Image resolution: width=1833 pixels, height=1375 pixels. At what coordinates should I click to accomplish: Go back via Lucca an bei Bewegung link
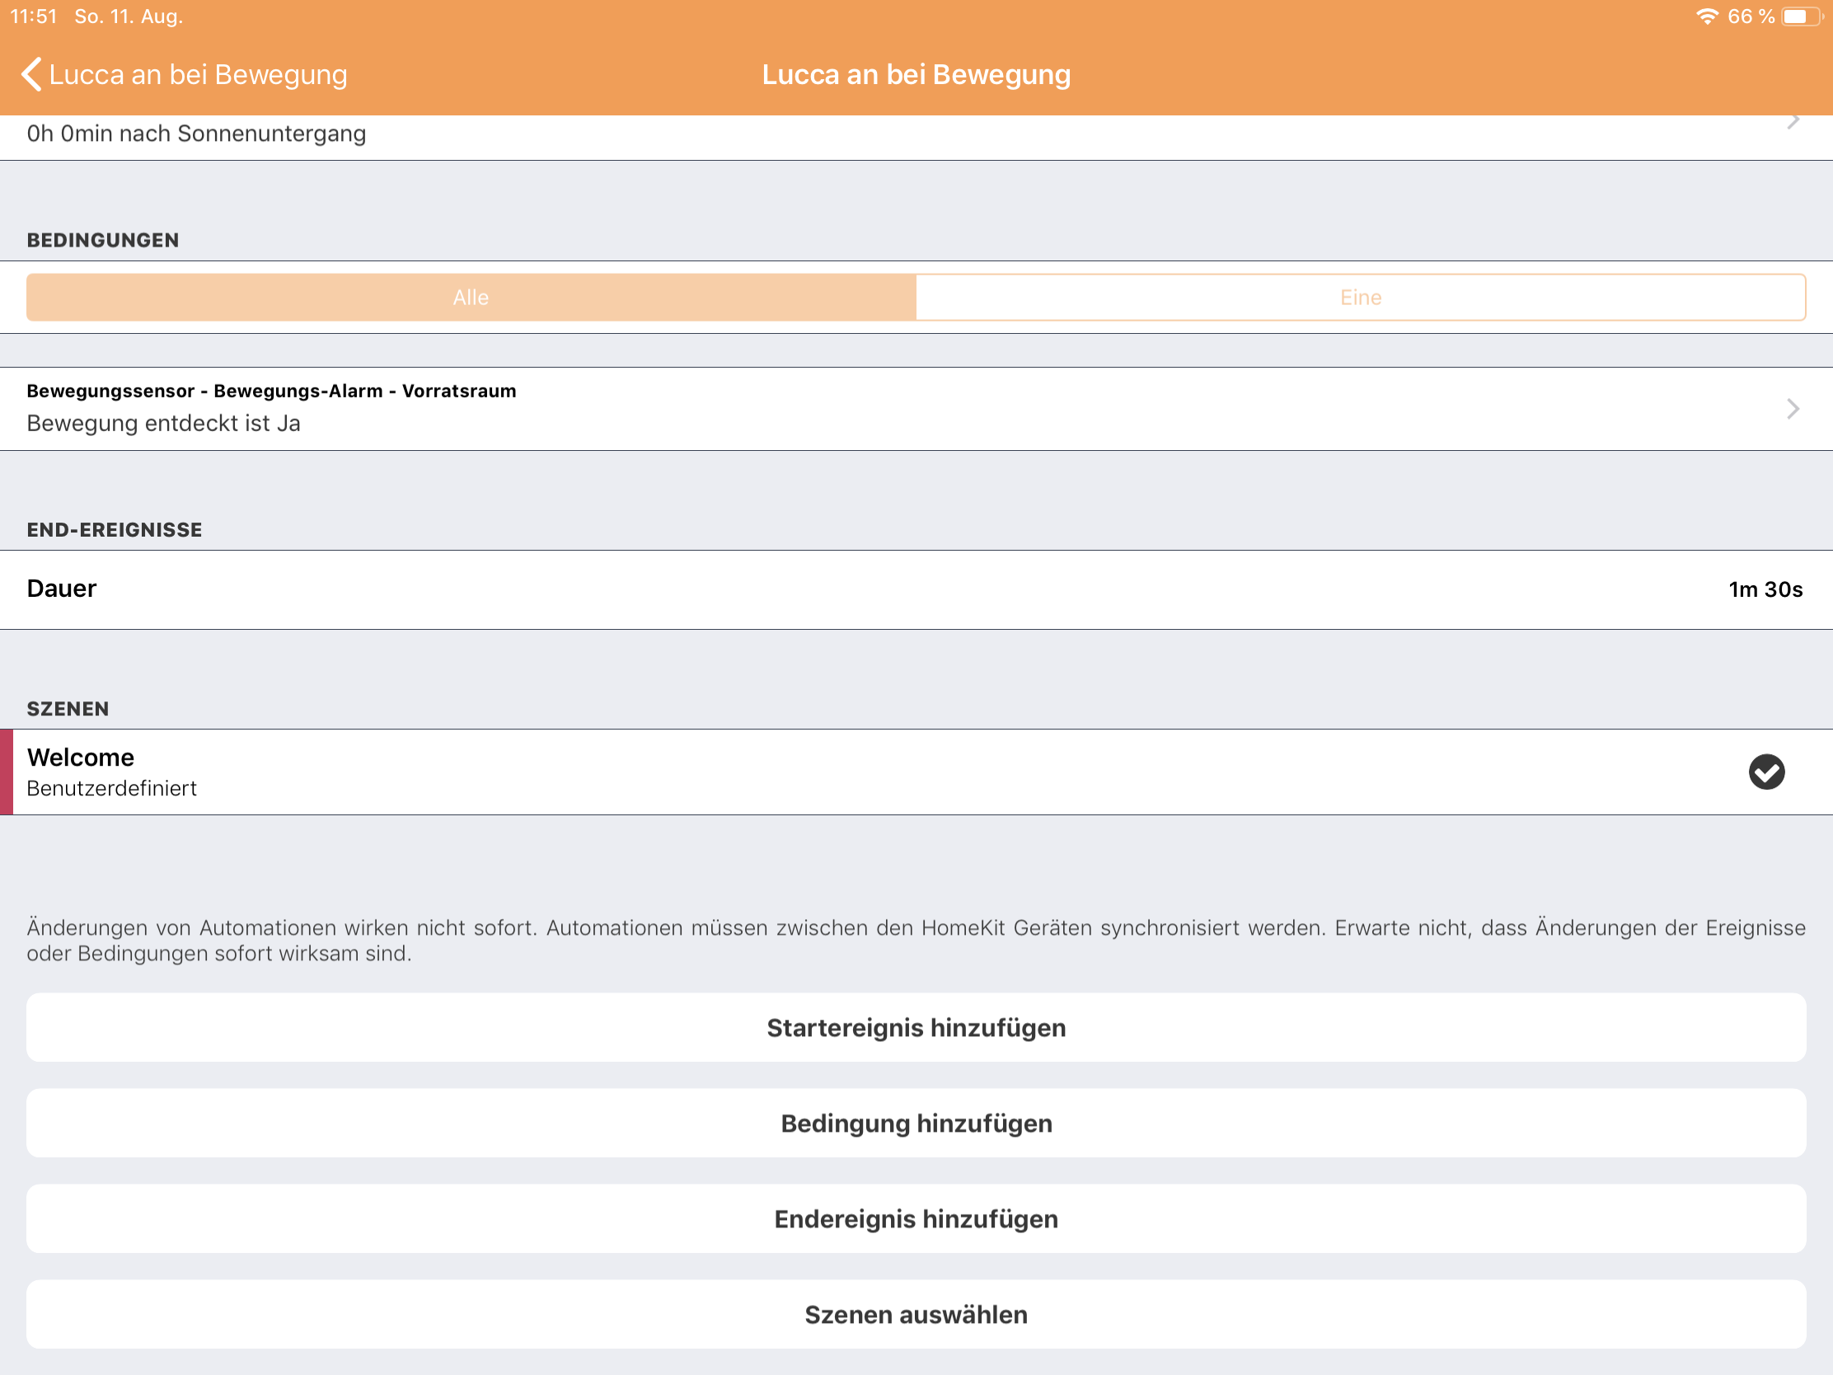point(198,74)
